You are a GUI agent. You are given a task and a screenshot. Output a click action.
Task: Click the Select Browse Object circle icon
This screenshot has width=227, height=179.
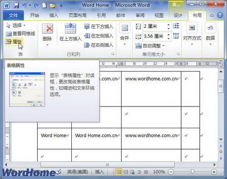221,152
